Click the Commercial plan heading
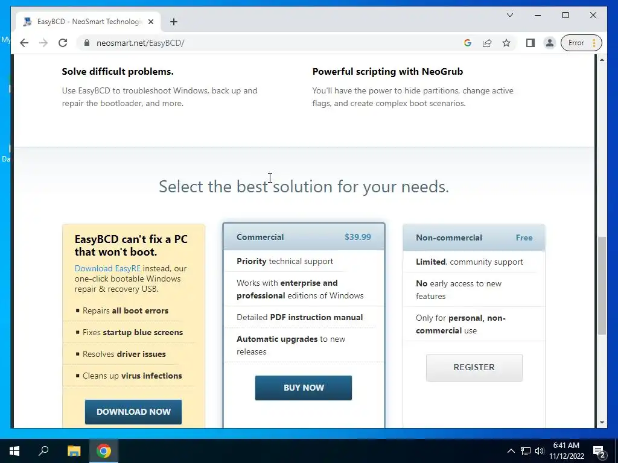 pyautogui.click(x=260, y=237)
